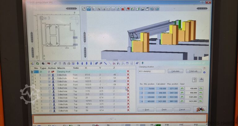Image resolution: width=238 pixels, height=126 pixels.
Task: Enable Active checkbox for row 6
Action: pos(49,88)
